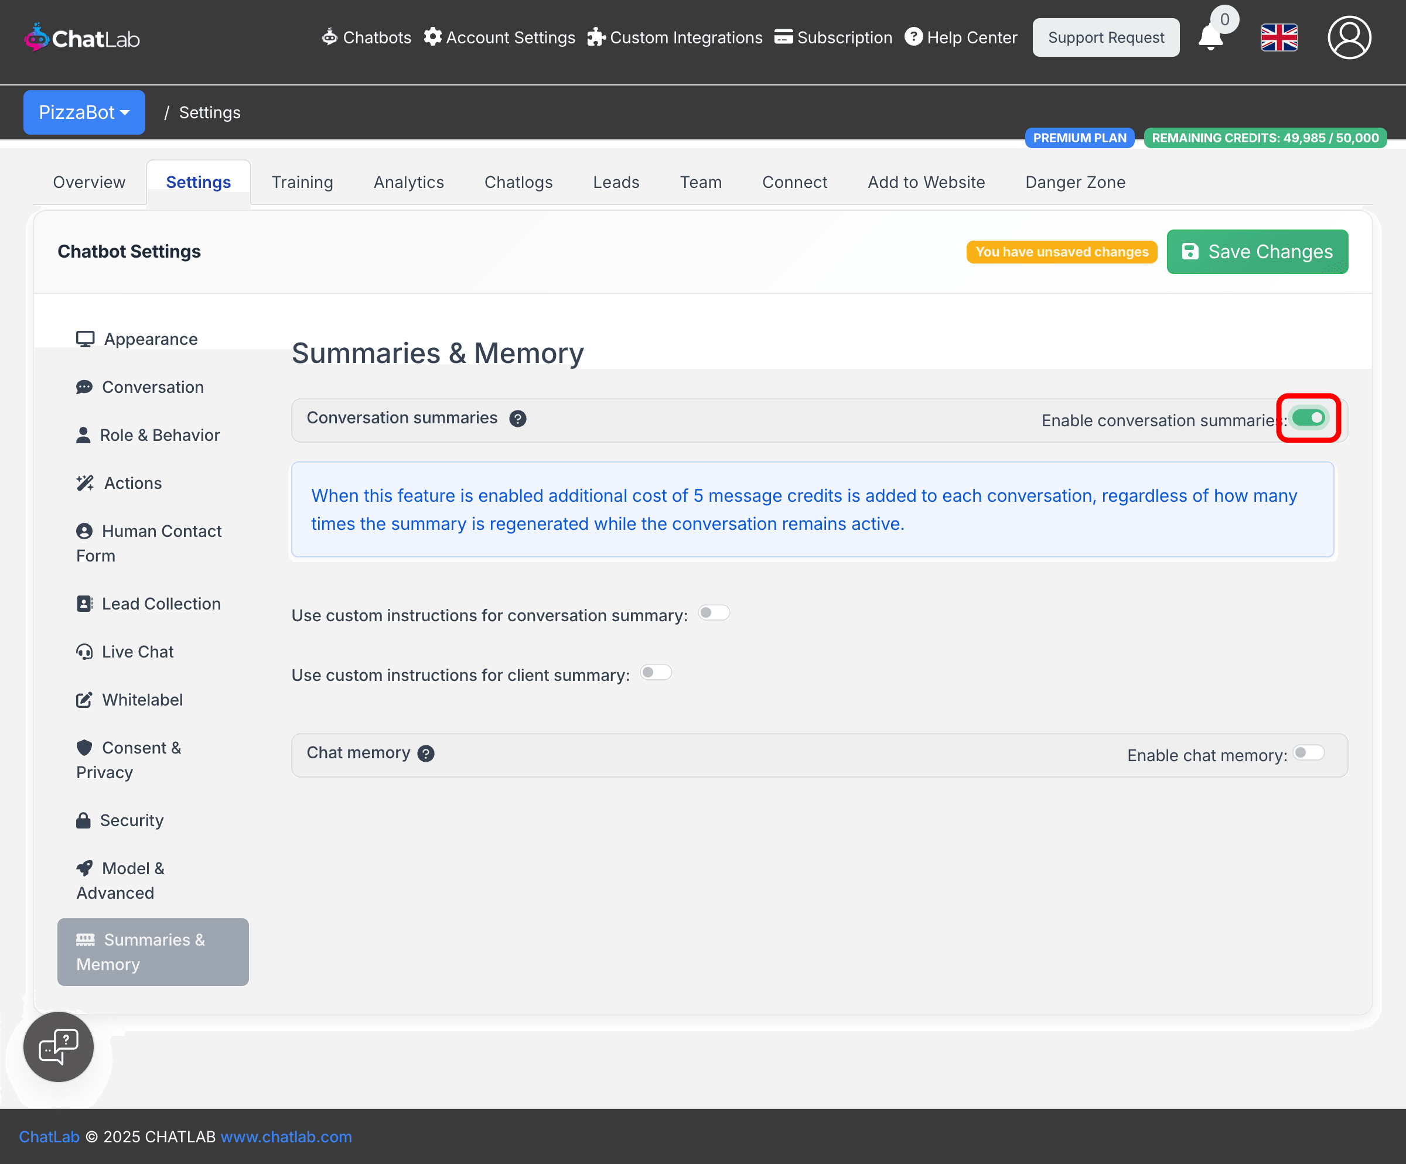Switch to the Analytics tab
Viewport: 1406px width, 1164px height.
click(408, 182)
